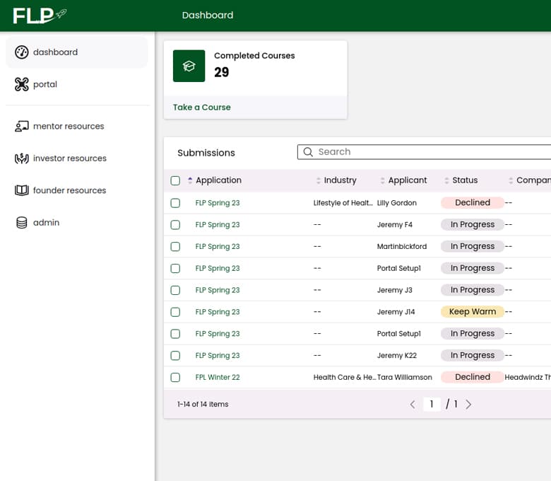Sort by the Application column arrow
This screenshot has width=551, height=481.
tap(190, 180)
